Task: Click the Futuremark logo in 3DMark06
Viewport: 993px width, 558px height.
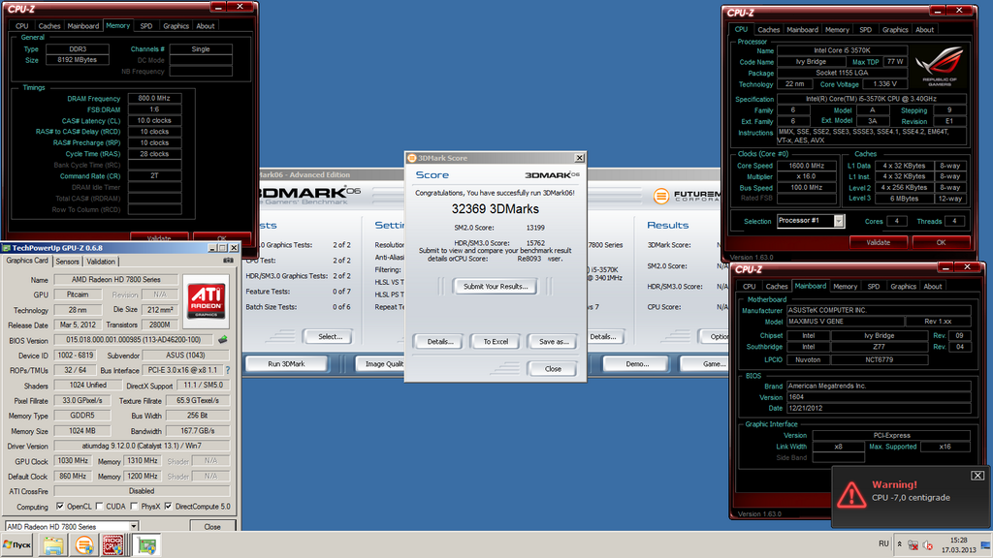Action: click(687, 196)
